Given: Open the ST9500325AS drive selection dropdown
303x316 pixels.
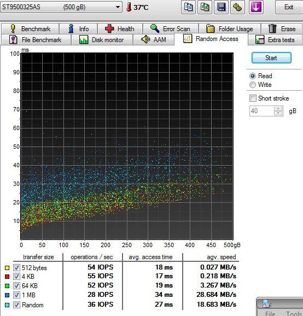Looking at the screenshot, I should (x=61, y=7).
